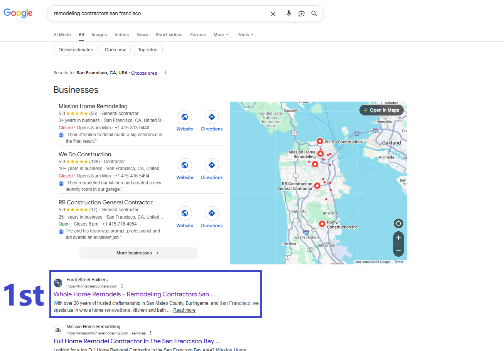This screenshot has height=351, width=504.
Task: Start voice search with microphone icon
Action: click(289, 13)
